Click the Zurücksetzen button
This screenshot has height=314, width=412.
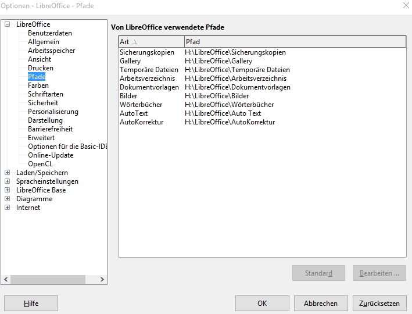(379, 303)
